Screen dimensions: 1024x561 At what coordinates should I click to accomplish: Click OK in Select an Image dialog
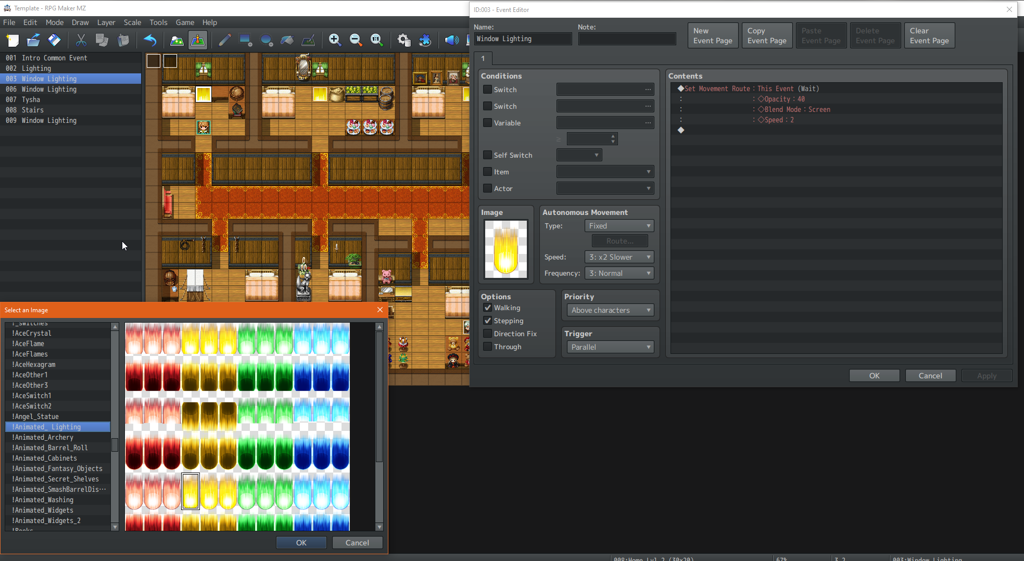click(x=301, y=543)
